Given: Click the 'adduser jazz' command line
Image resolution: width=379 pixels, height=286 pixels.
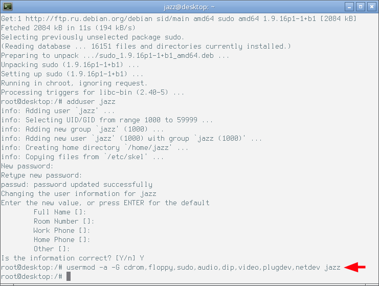Looking at the screenshot, I should pos(58,101).
